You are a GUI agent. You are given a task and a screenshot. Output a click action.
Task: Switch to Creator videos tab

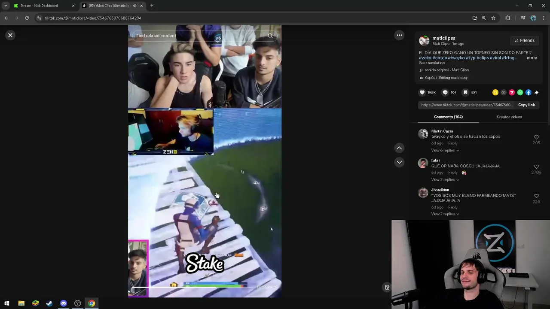[509, 117]
